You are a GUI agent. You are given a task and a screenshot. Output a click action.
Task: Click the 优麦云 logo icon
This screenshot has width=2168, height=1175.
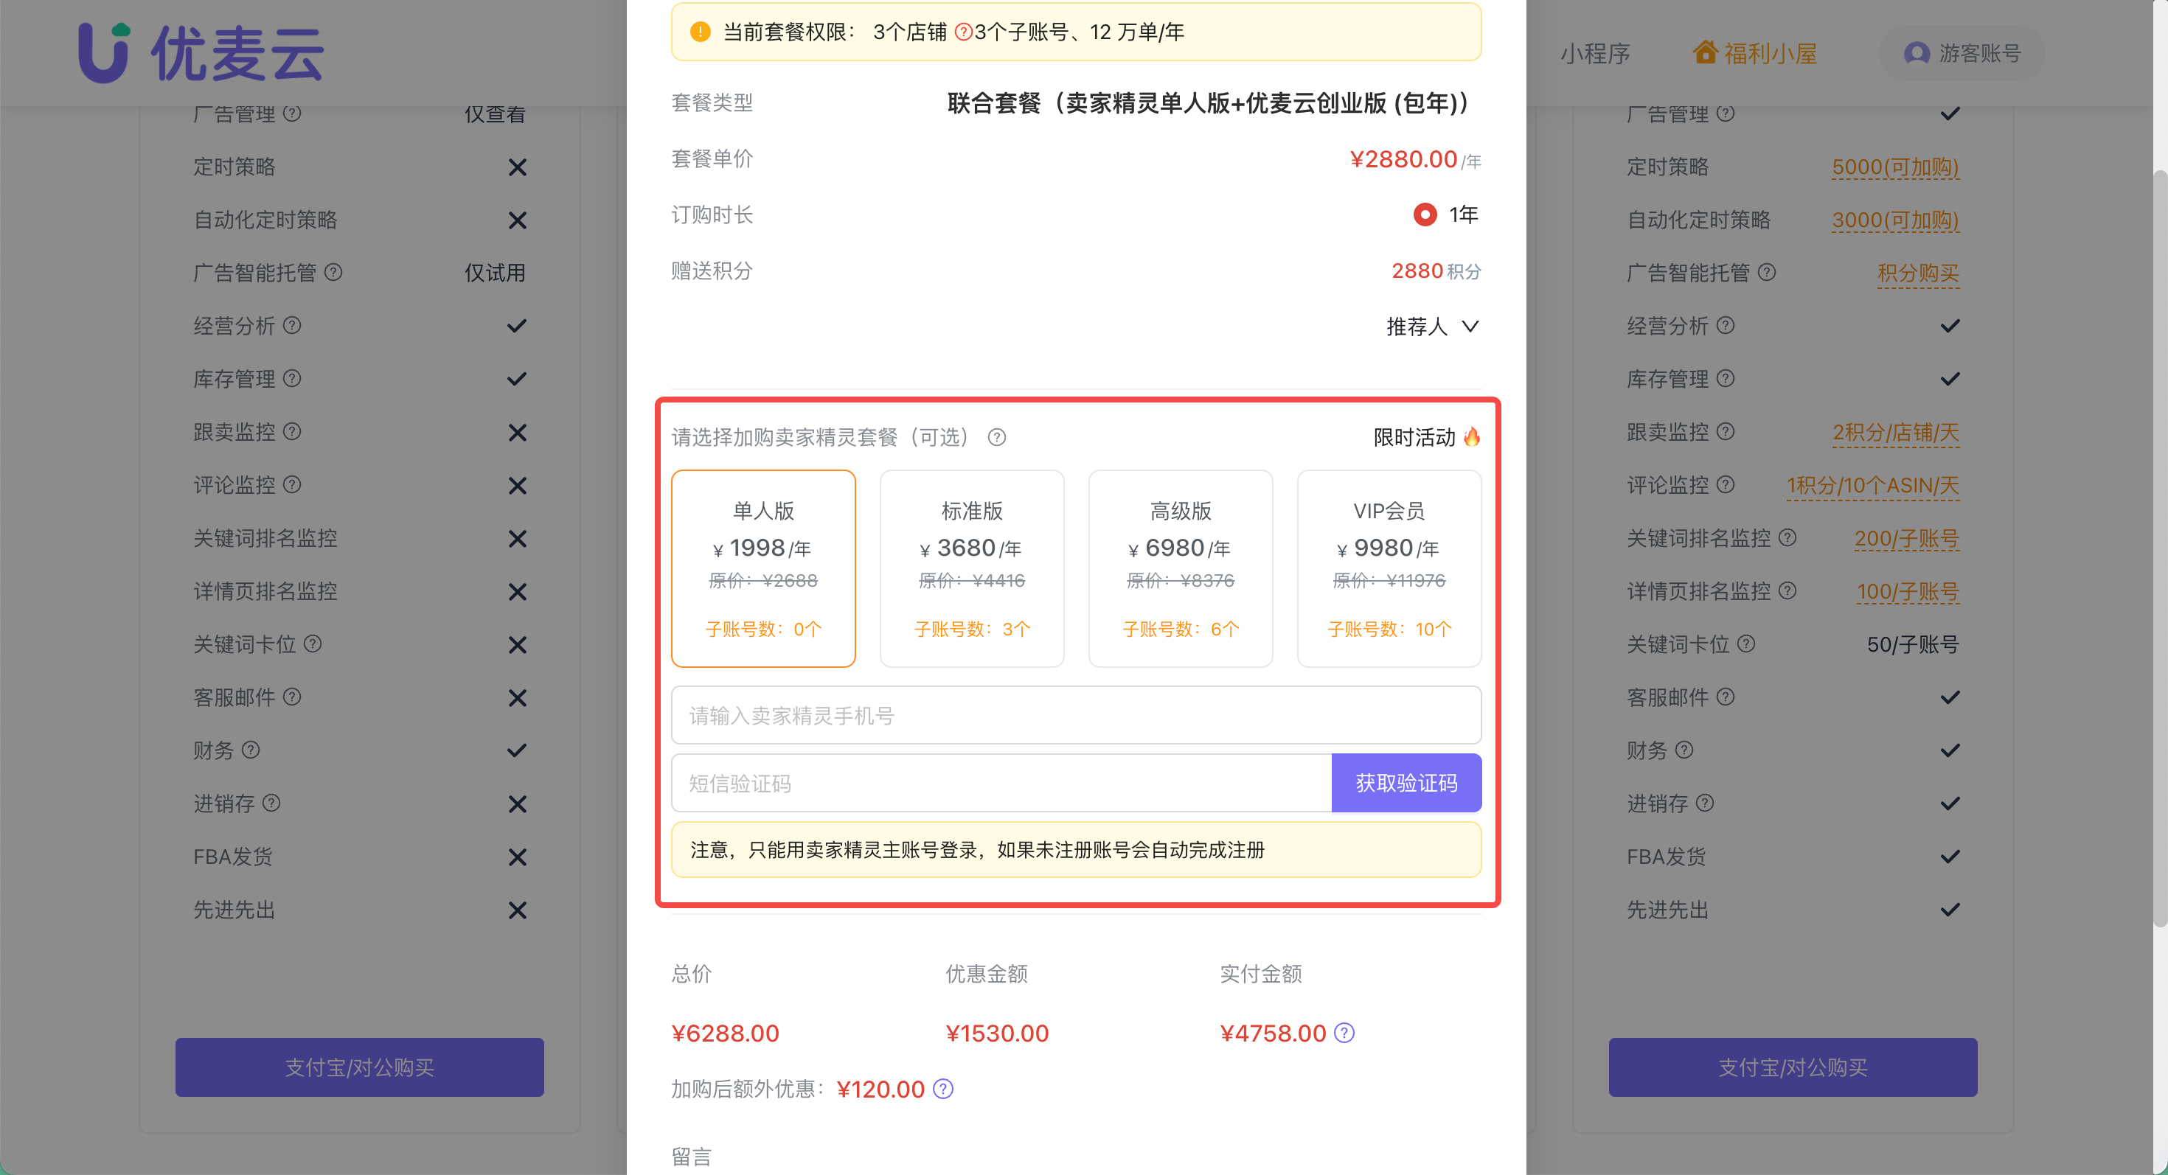pos(103,52)
